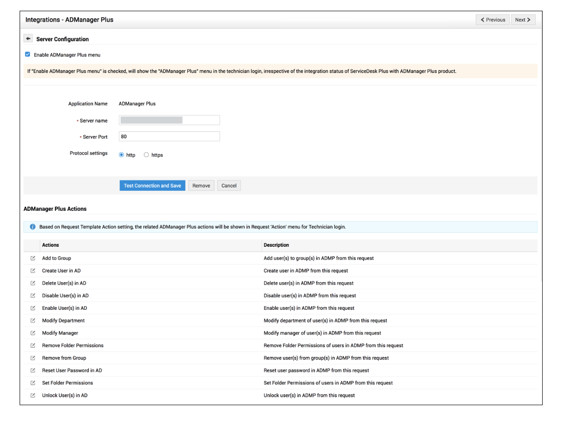The width and height of the screenshot is (573, 422).
Task: Select the http protocol radio button
Action: [122, 155]
